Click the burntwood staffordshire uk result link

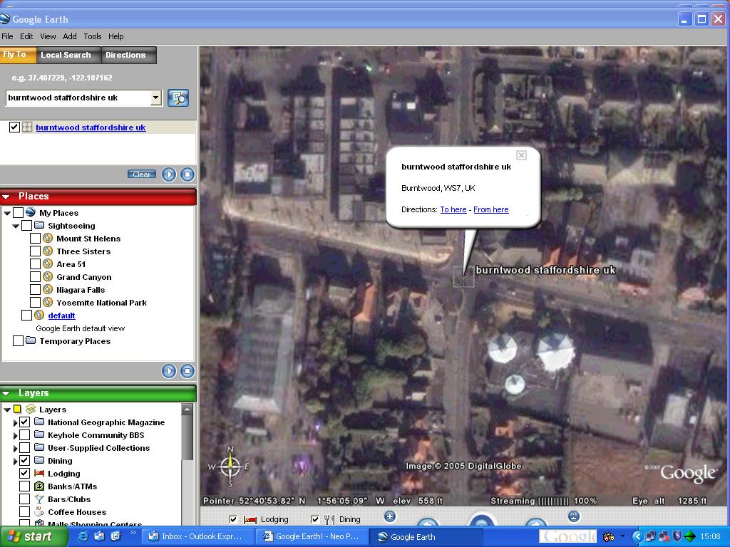(91, 127)
